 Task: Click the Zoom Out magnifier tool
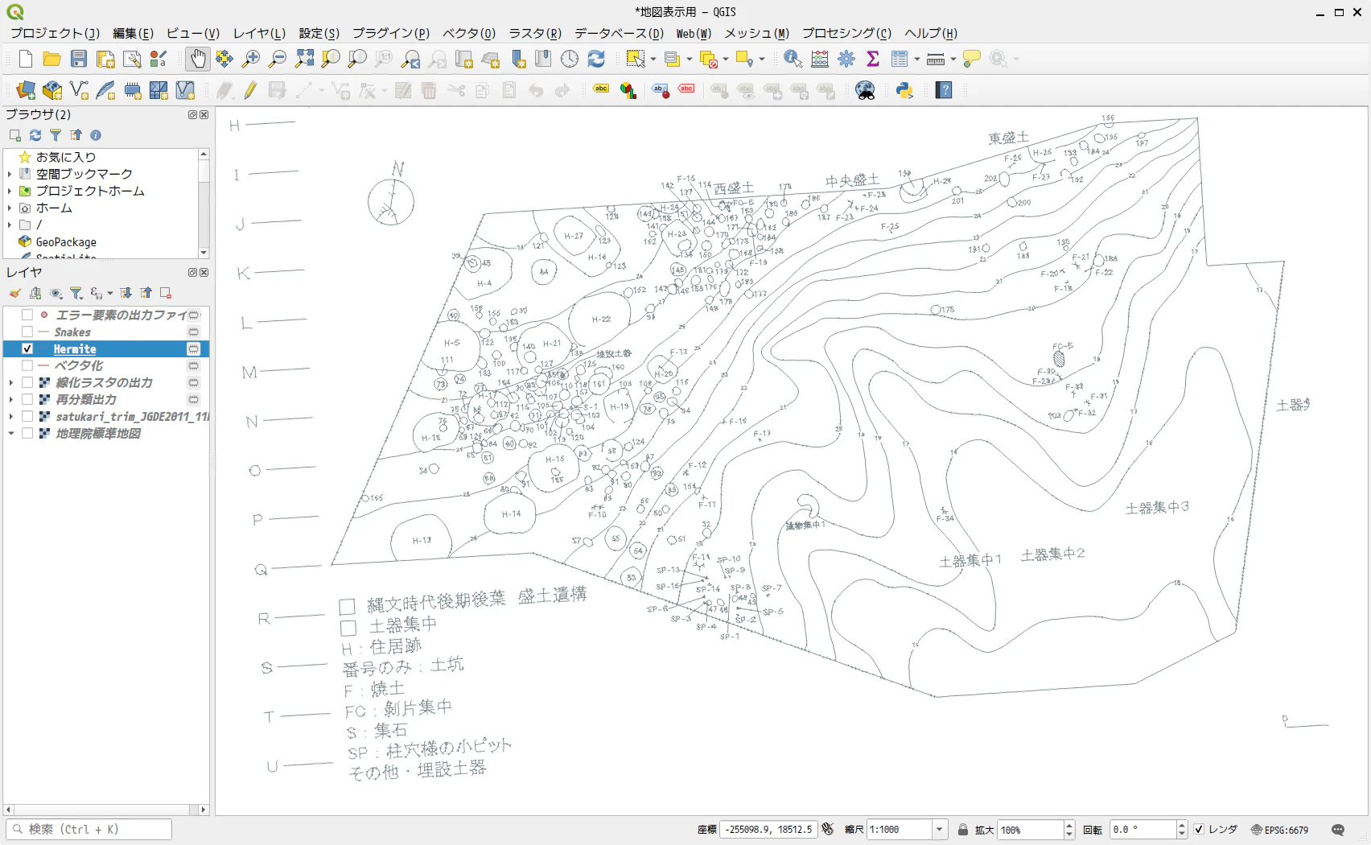pos(278,59)
